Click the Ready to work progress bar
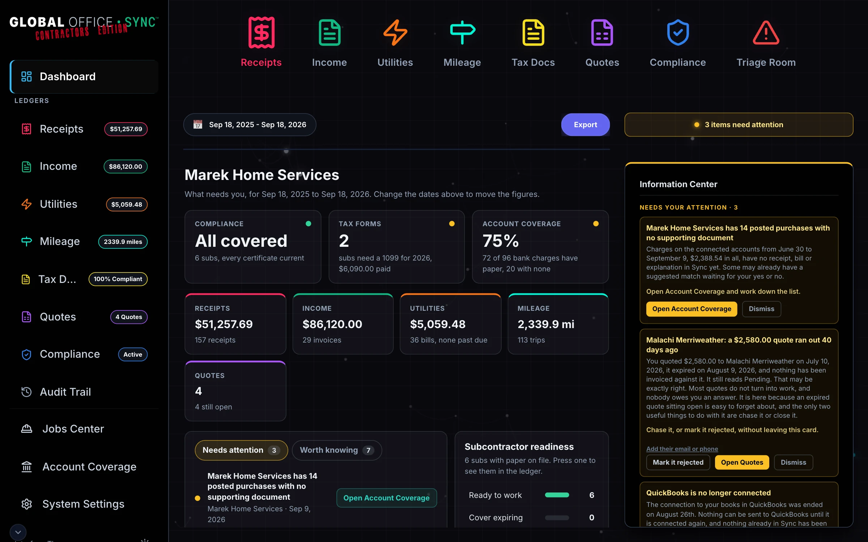Viewport: 868px width, 542px height. pos(557,495)
